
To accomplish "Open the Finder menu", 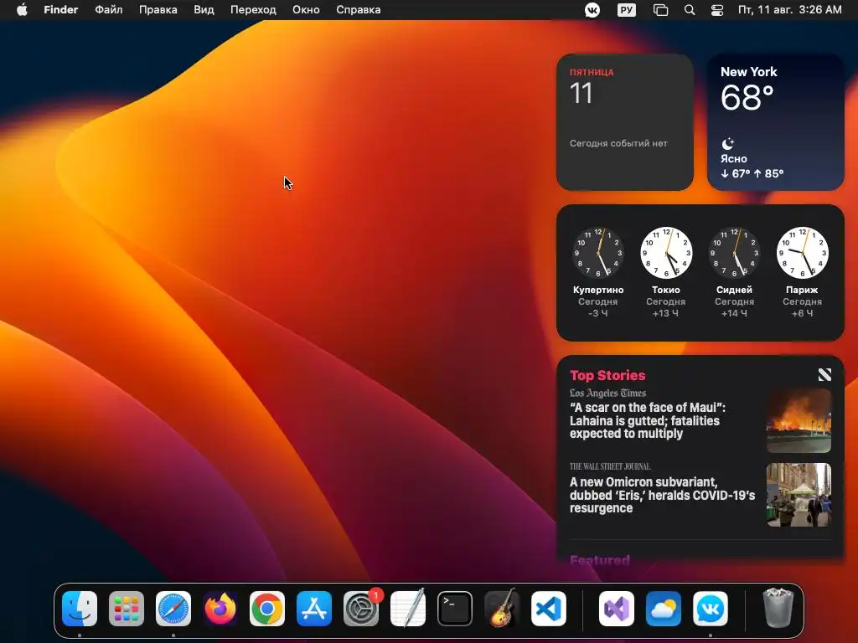I will pos(60,10).
